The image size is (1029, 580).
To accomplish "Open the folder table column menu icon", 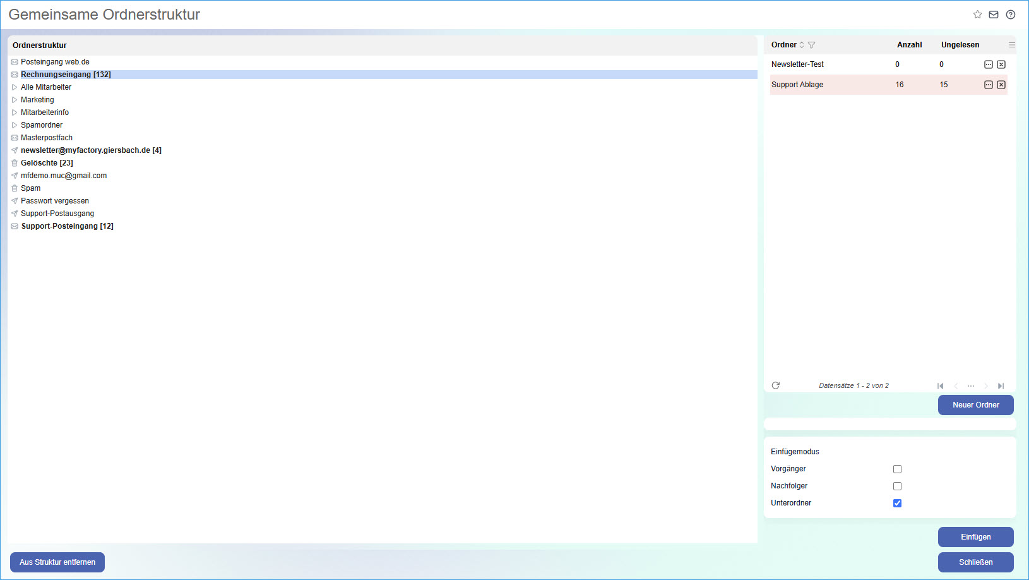I will tap(1012, 45).
